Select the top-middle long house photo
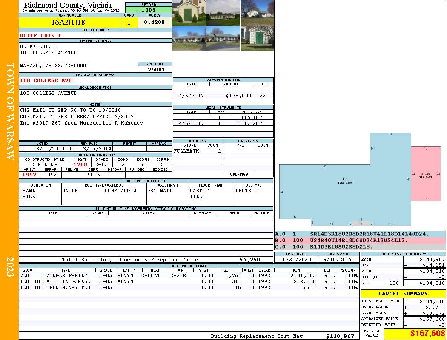447x340 pixels. (223, 13)
